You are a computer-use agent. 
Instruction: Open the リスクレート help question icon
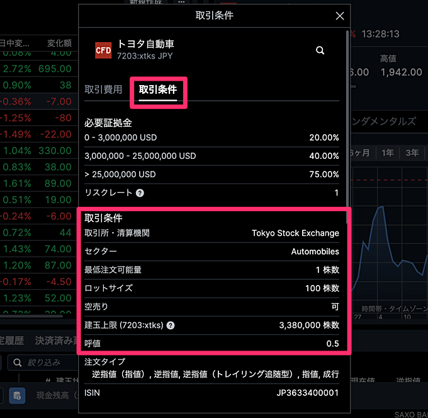(140, 193)
